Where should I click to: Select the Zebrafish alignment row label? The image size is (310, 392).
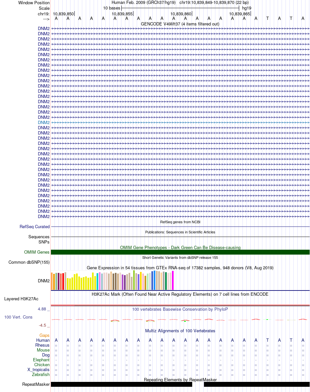pyautogui.click(x=41, y=374)
